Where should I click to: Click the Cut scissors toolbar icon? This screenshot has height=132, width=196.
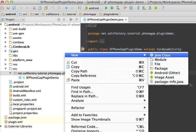coord(34,8)
